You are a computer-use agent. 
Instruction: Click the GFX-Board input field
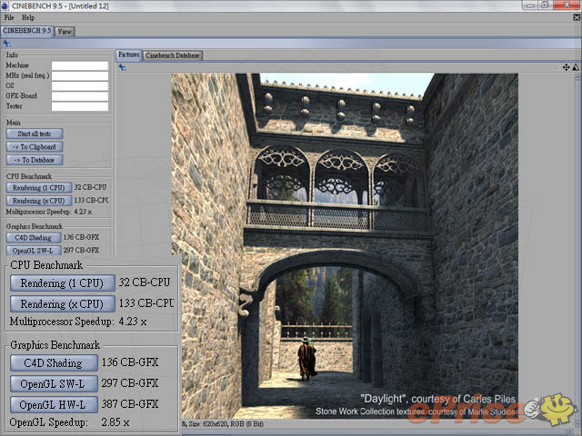click(x=80, y=96)
